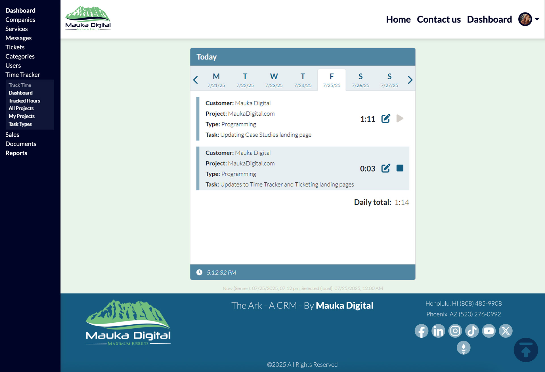The width and height of the screenshot is (545, 372).
Task: Open Tracked Hours submenu item
Action: point(24,101)
